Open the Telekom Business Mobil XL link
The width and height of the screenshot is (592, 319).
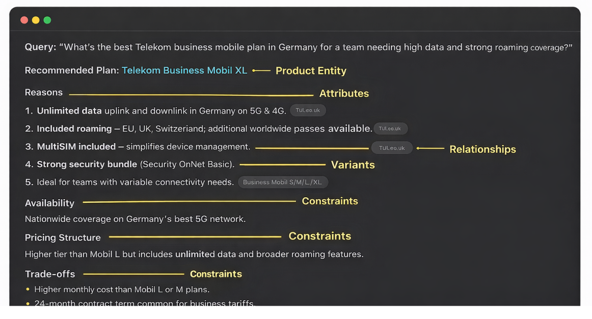pos(184,70)
